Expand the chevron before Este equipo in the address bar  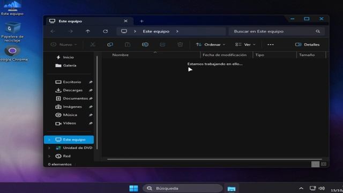point(135,31)
